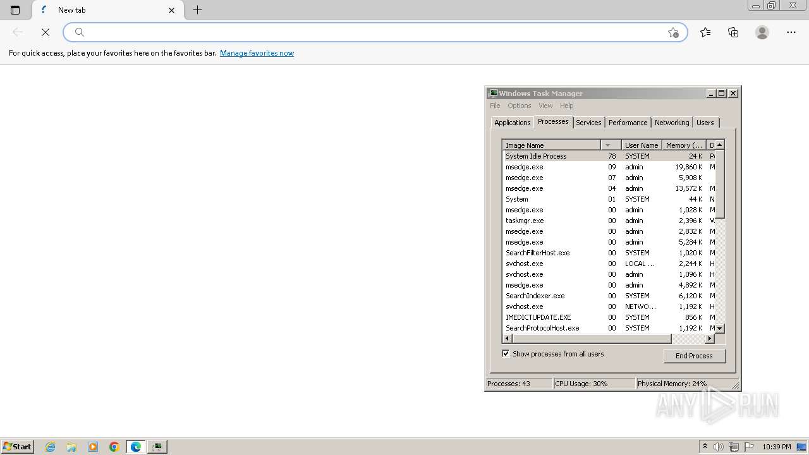Select SearchFilterHost.exe process row
Image resolution: width=809 pixels, height=455 pixels.
click(x=609, y=253)
